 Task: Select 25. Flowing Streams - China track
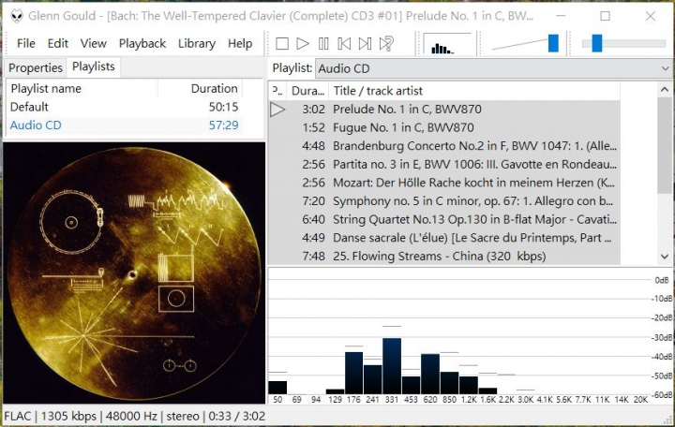pos(444,257)
